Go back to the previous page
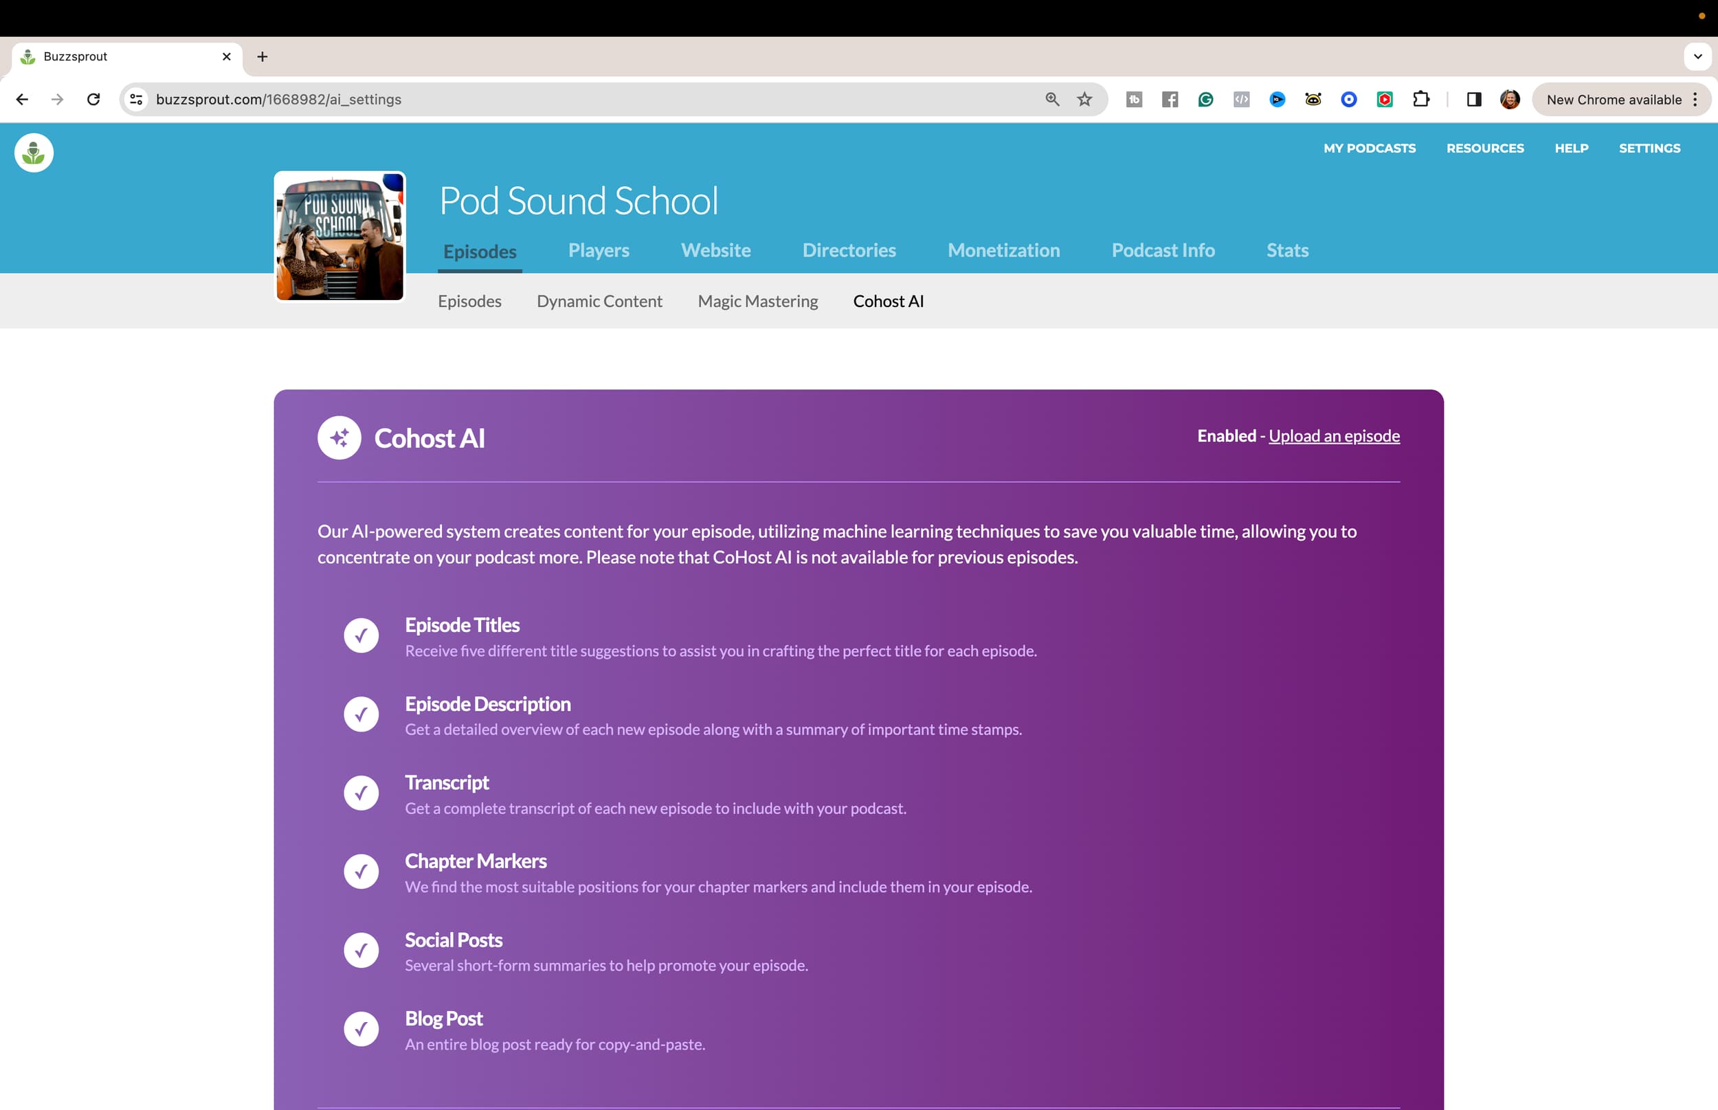1718x1110 pixels. pos(23,100)
